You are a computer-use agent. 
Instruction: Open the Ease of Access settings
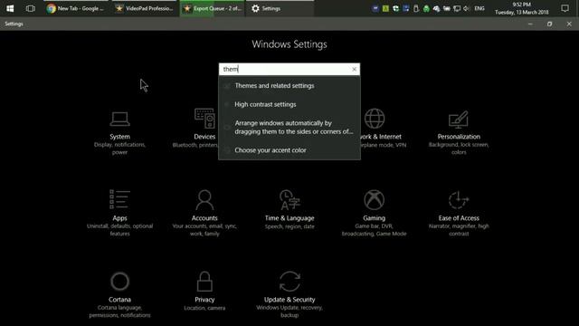click(x=459, y=214)
